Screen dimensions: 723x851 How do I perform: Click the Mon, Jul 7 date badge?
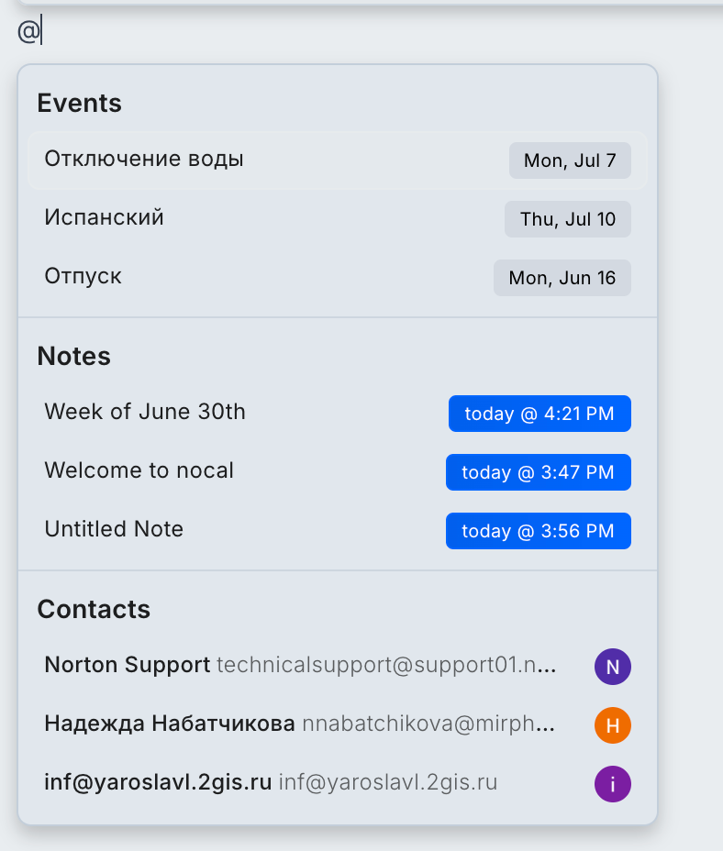click(570, 160)
